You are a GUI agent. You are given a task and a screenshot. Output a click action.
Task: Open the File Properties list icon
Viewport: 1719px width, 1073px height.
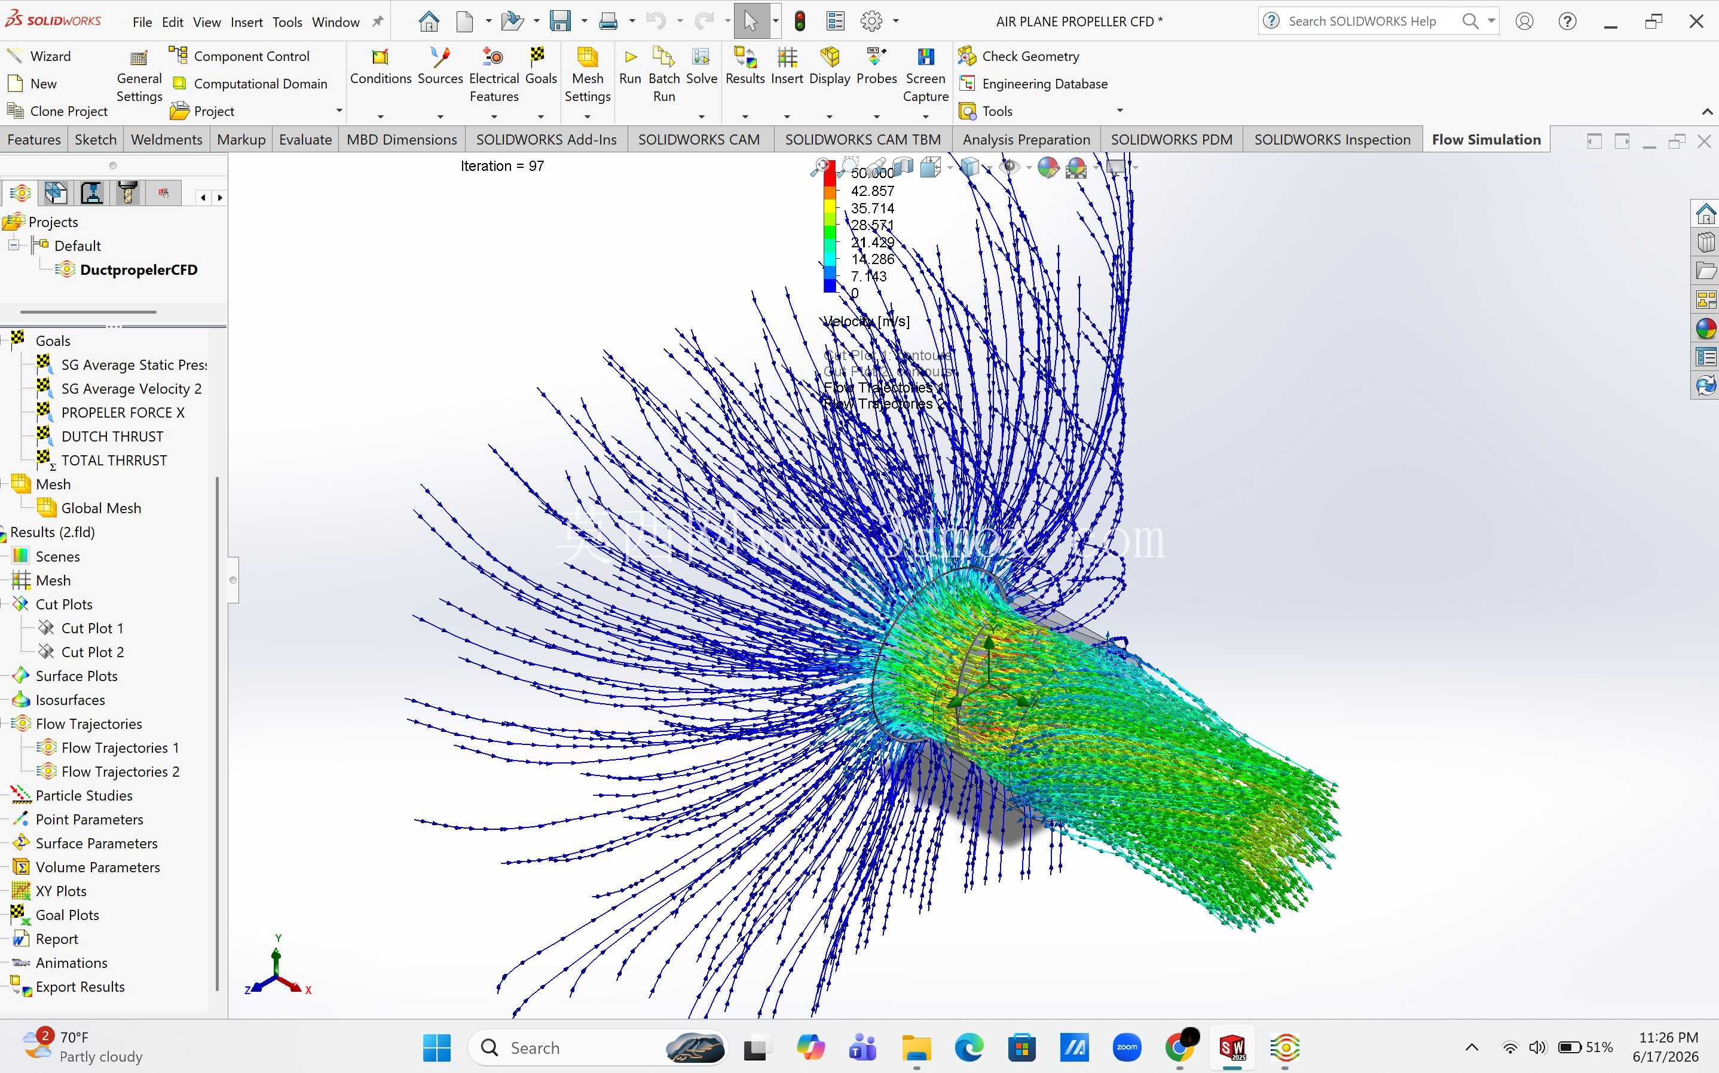click(x=836, y=22)
